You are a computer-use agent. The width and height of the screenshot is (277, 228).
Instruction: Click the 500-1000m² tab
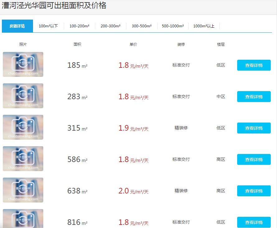click(x=173, y=26)
